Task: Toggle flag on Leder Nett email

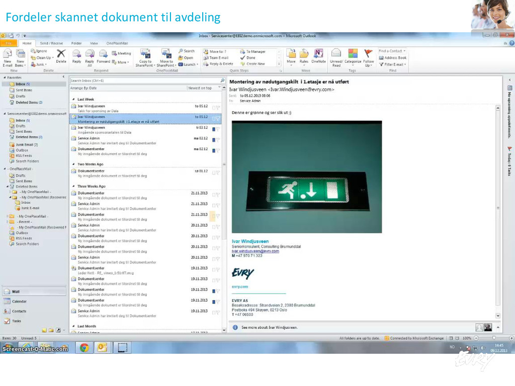Action: click(218, 270)
